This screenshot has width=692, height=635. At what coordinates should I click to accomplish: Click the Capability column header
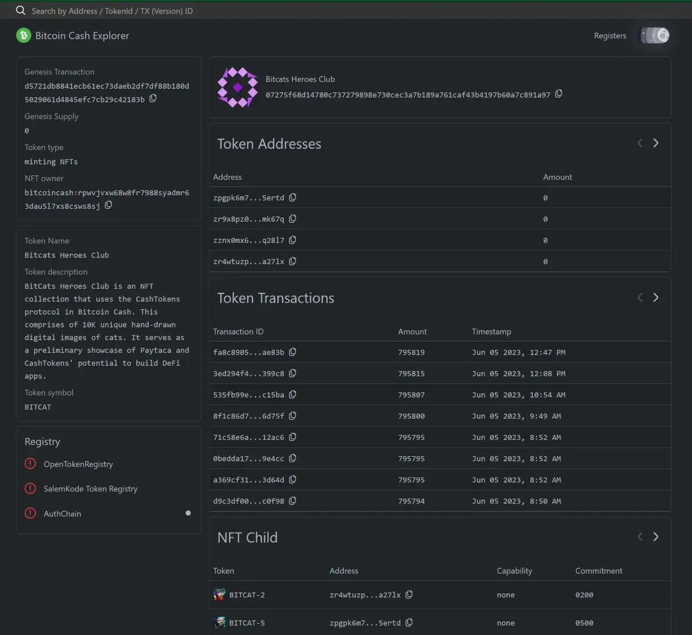(514, 570)
